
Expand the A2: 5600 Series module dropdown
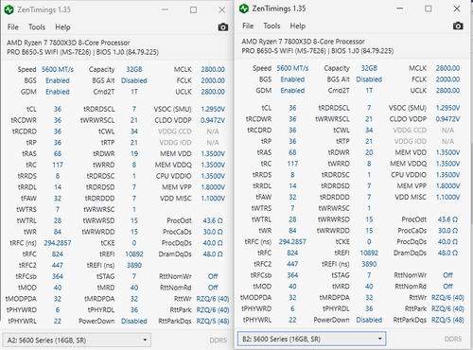(77, 340)
